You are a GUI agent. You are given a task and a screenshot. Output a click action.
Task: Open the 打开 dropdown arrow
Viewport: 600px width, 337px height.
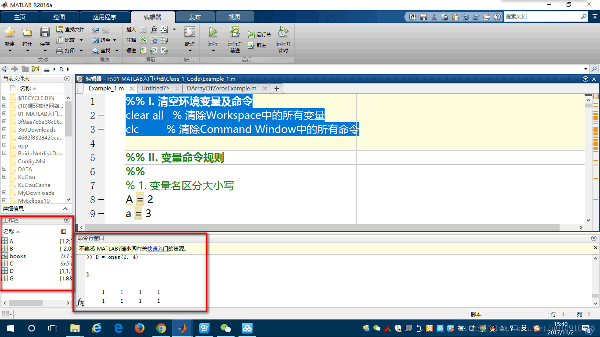coord(27,50)
